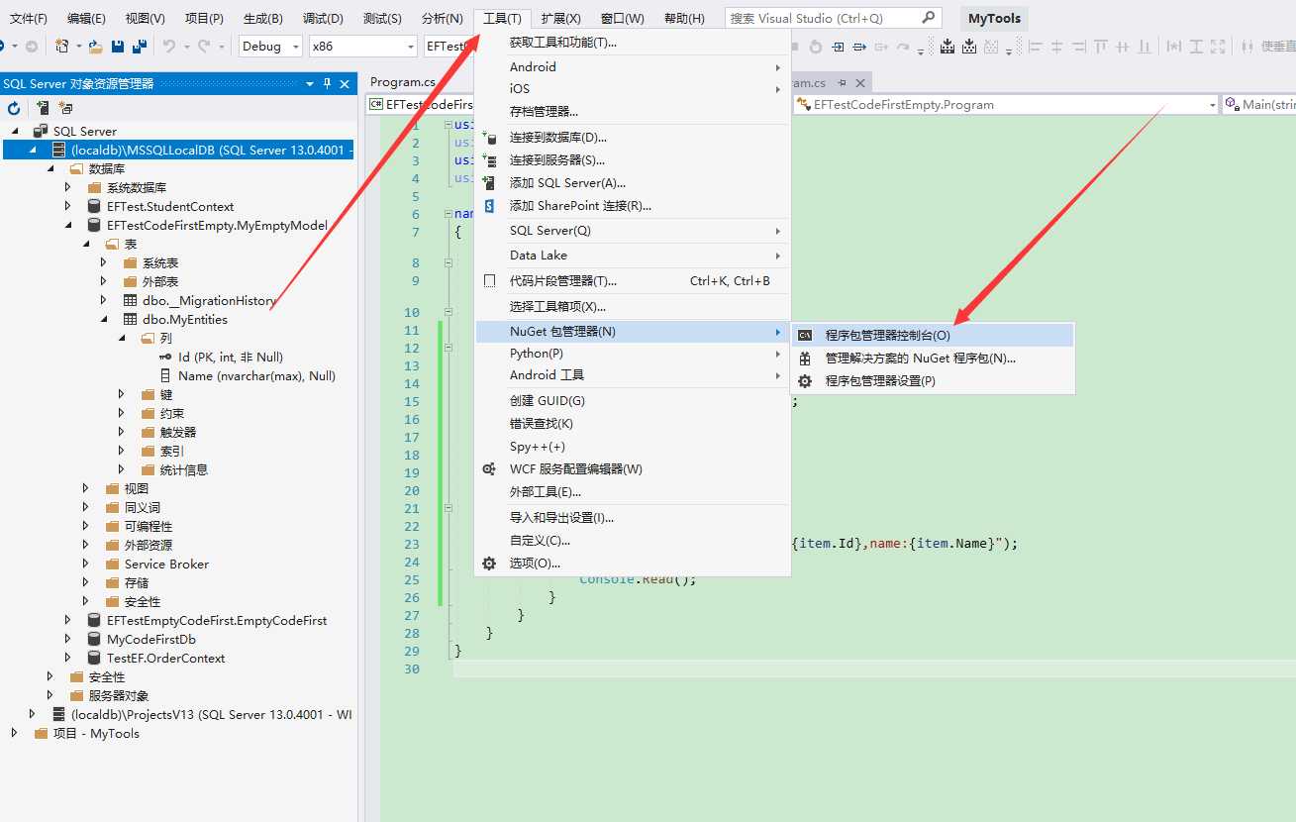Pin the Program.cs editor tab

pyautogui.click(x=842, y=83)
